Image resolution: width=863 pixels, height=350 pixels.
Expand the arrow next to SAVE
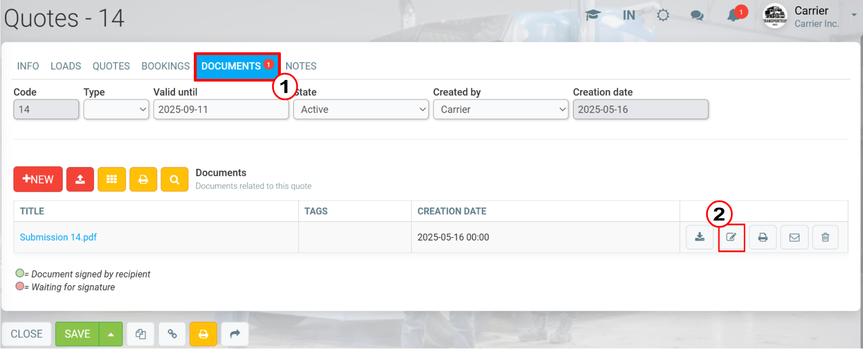point(111,334)
